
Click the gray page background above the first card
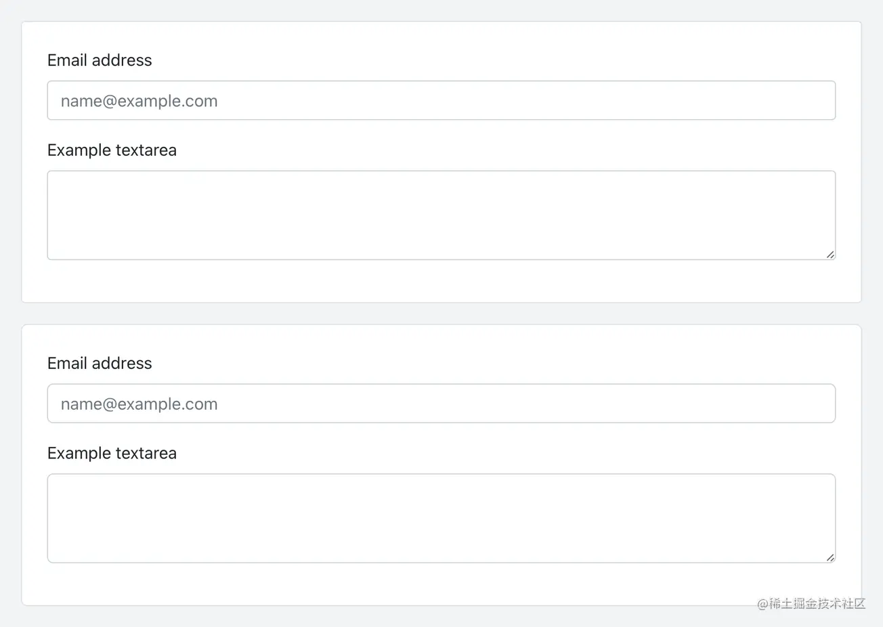coord(440,10)
